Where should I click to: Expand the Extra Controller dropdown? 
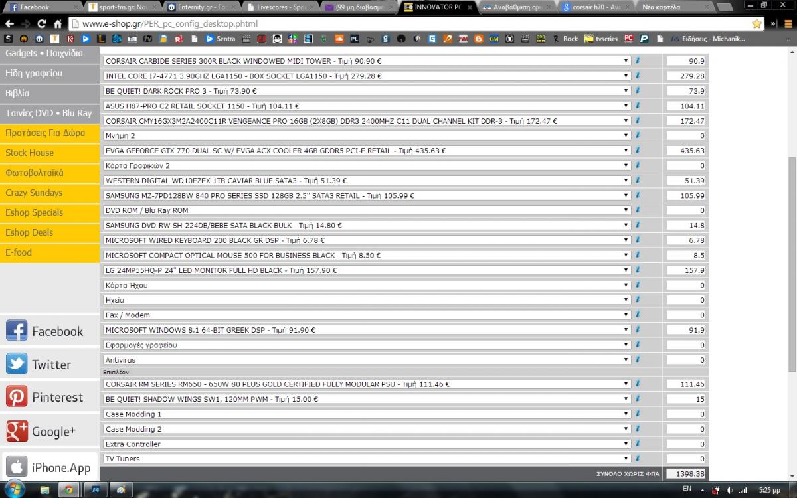366,444
